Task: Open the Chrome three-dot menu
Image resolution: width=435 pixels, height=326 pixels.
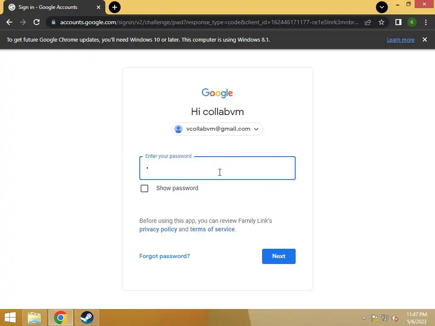Action: click(x=426, y=22)
